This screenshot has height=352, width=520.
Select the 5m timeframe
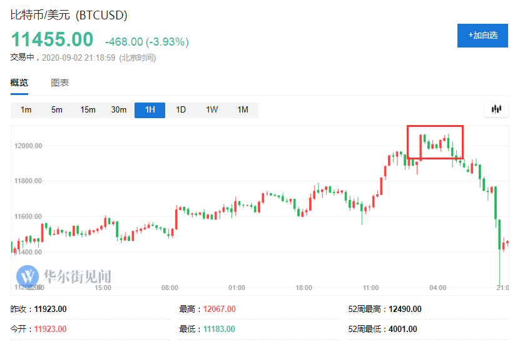57,110
